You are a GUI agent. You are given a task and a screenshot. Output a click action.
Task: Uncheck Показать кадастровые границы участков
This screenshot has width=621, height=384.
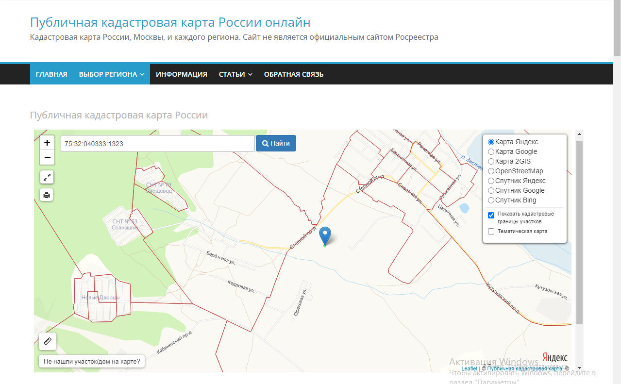pyautogui.click(x=491, y=215)
